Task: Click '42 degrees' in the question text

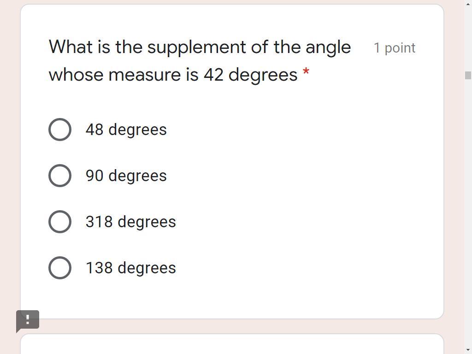Action: (250, 75)
